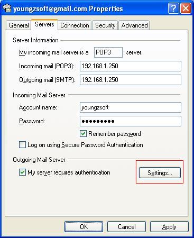Viewport: 194px width, 238px height.
Task: Click the question mark Help button
Action: point(173,8)
